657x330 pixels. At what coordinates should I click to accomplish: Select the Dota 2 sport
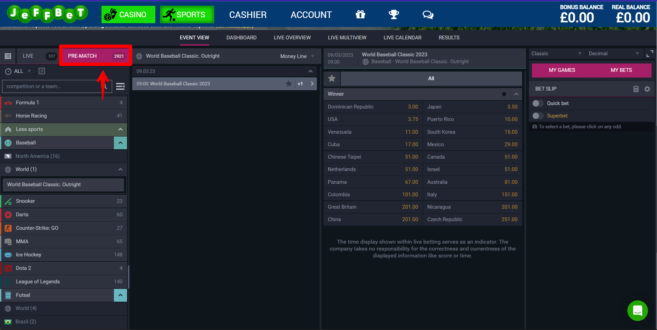pyautogui.click(x=64, y=268)
